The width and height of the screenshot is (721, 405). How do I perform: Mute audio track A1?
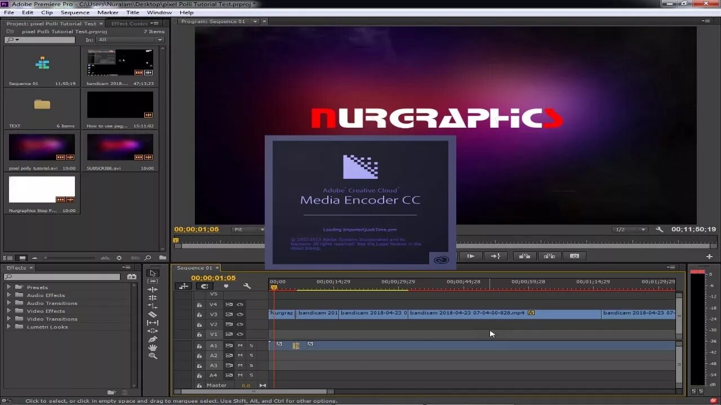coord(240,345)
